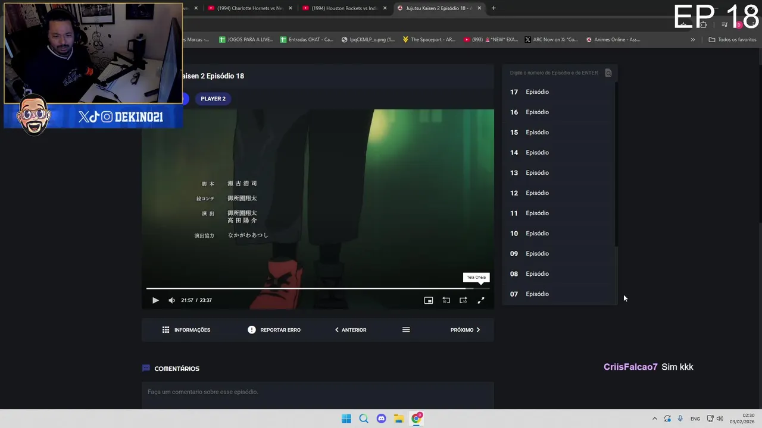Open picture-in-picture mode in the player
Viewport: 762px width, 428px height.
(428, 300)
